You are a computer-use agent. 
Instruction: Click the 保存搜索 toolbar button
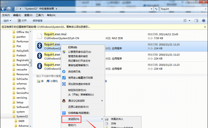37,21
